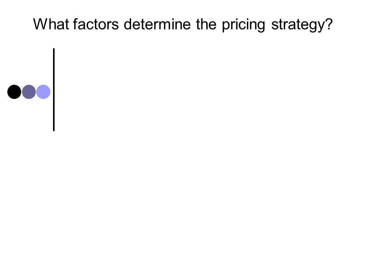Select the dark purple middle circle
369x276 pixels.
pyautogui.click(x=29, y=92)
